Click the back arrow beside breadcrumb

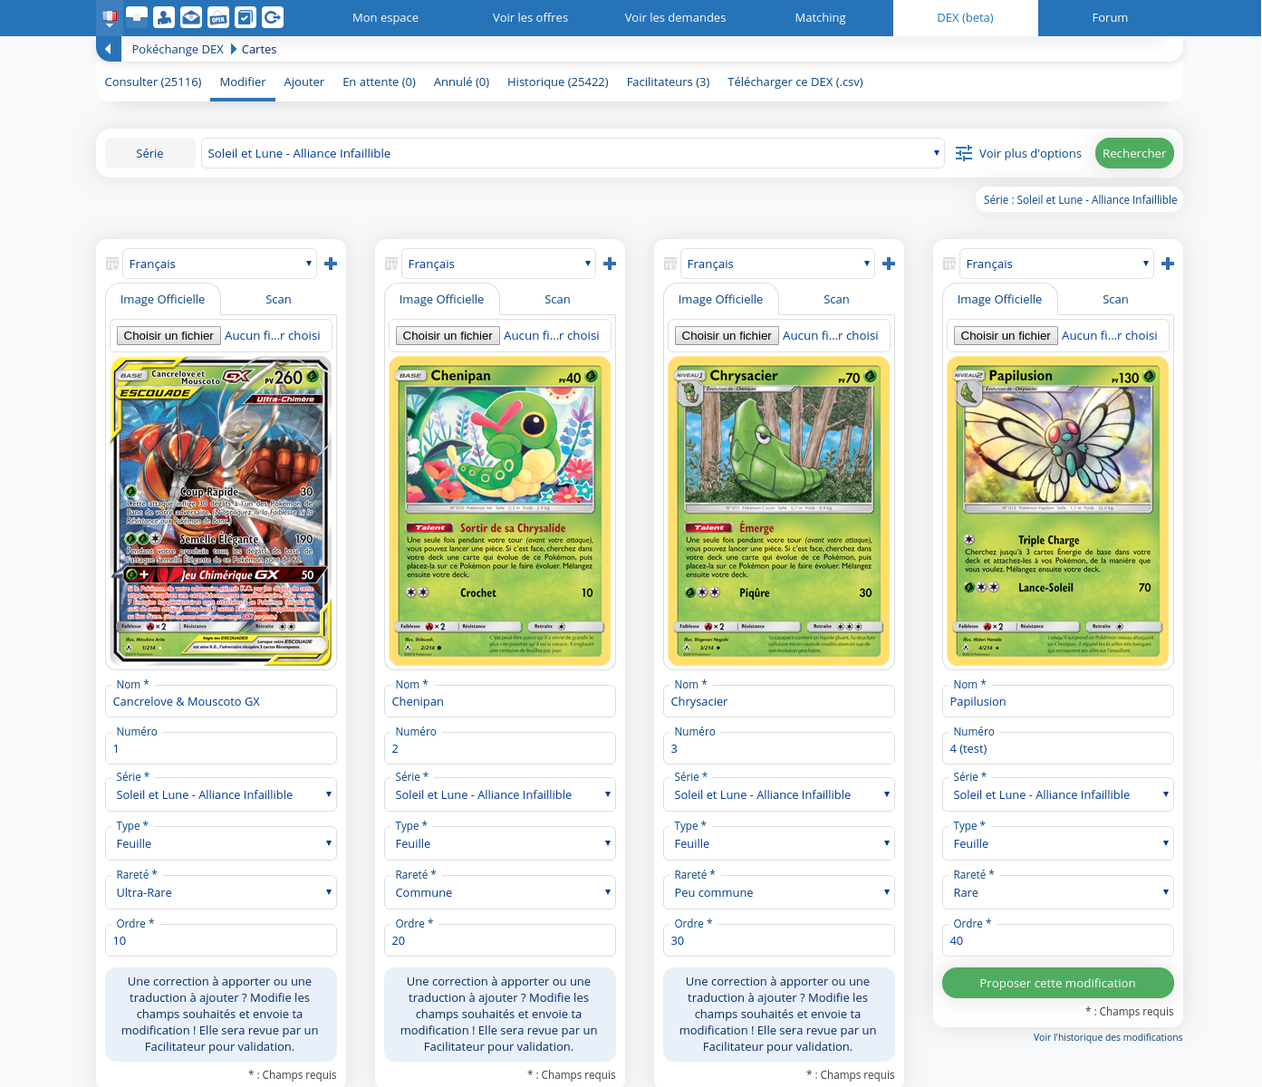pos(109,49)
